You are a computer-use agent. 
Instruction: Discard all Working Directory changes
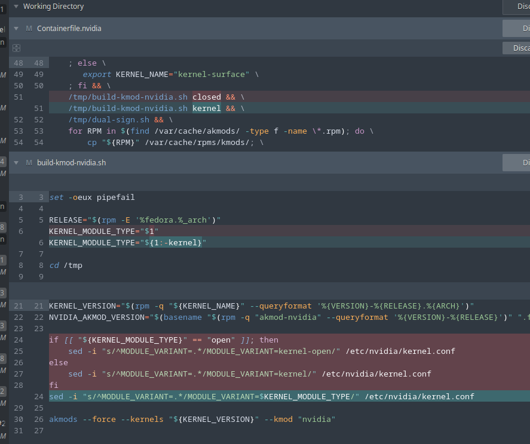click(x=517, y=7)
